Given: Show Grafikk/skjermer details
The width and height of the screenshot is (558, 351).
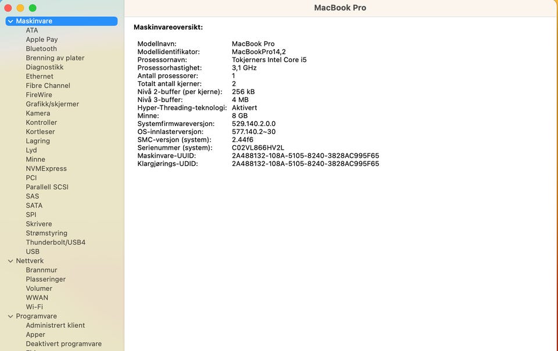Looking at the screenshot, I should tap(52, 104).
